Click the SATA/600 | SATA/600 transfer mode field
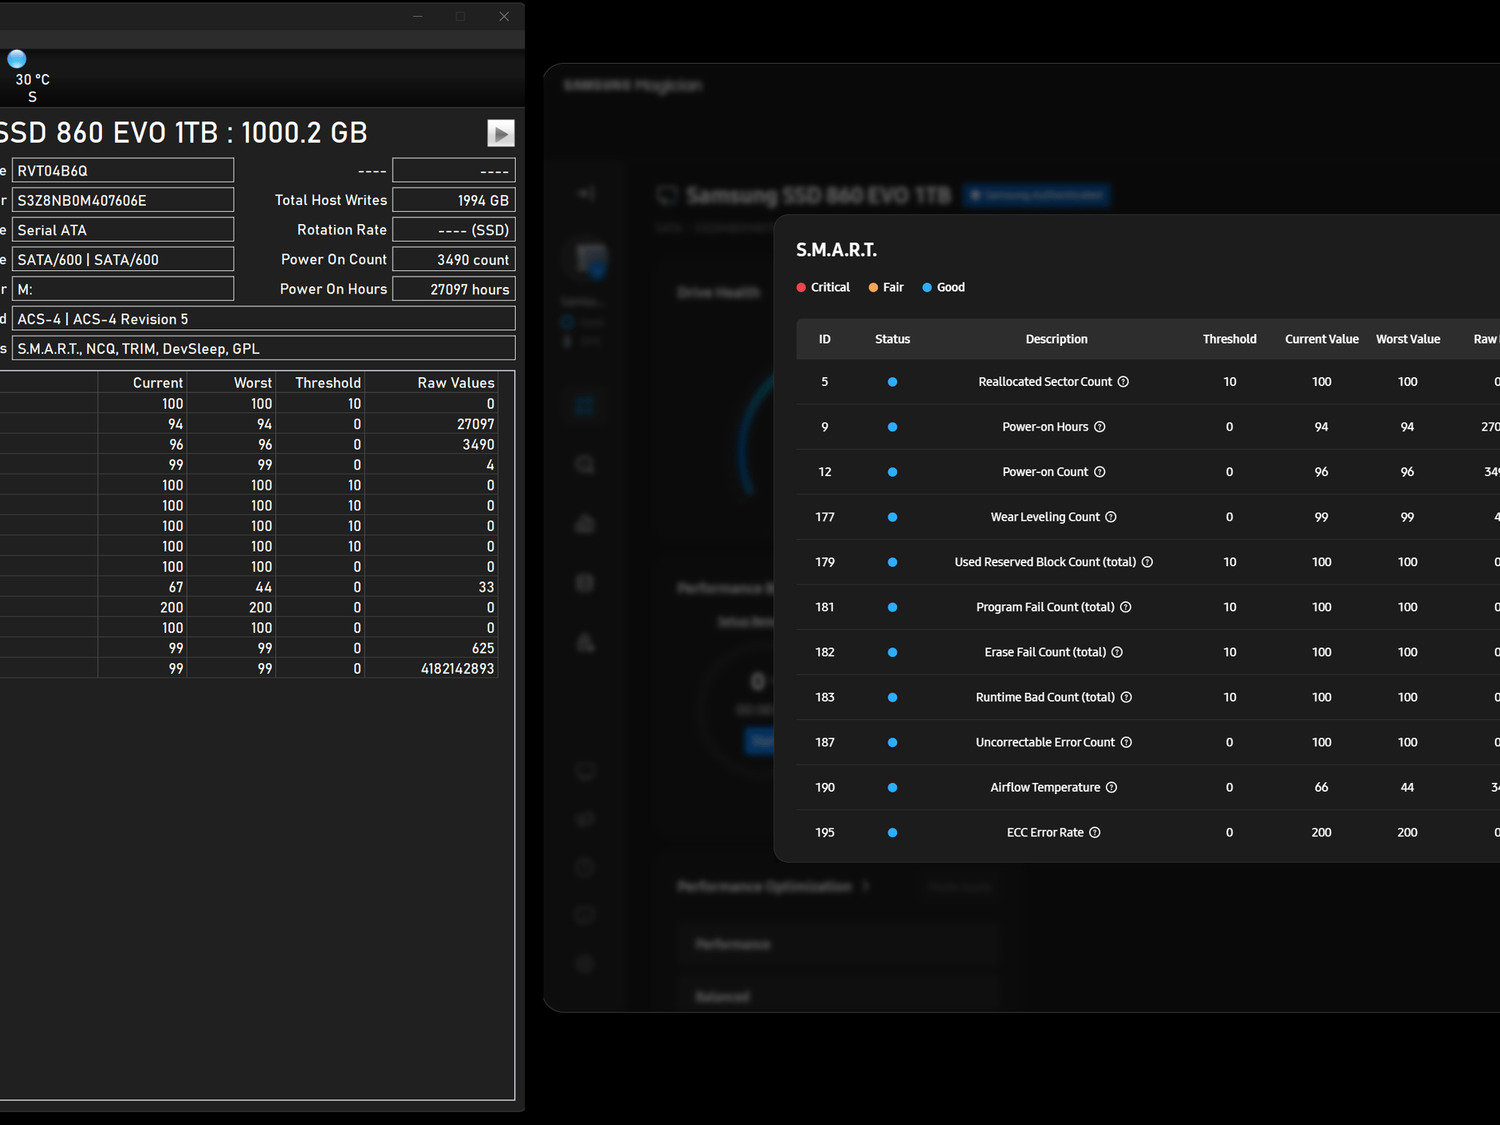This screenshot has width=1500, height=1125. click(123, 259)
